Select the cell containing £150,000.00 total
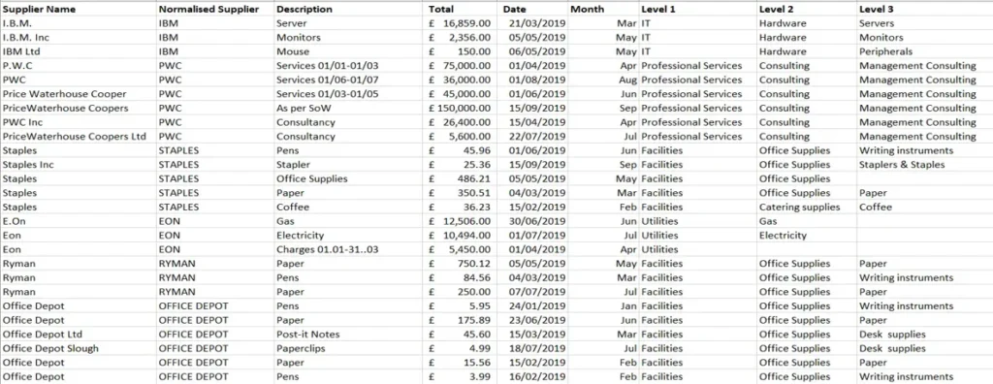This screenshot has width=993, height=384. (x=461, y=109)
